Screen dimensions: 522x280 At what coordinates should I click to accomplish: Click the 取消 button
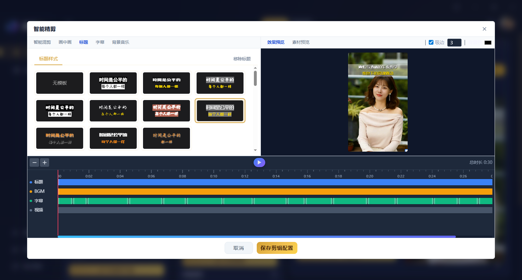click(238, 248)
